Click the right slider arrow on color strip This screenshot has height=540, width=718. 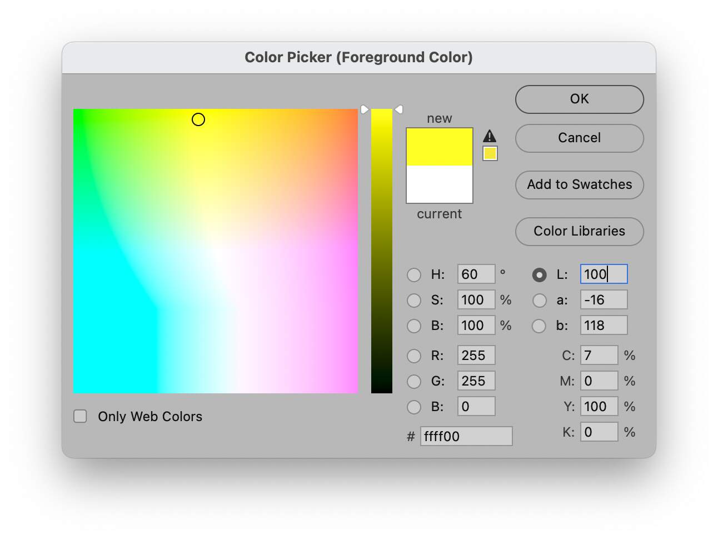pyautogui.click(x=398, y=109)
